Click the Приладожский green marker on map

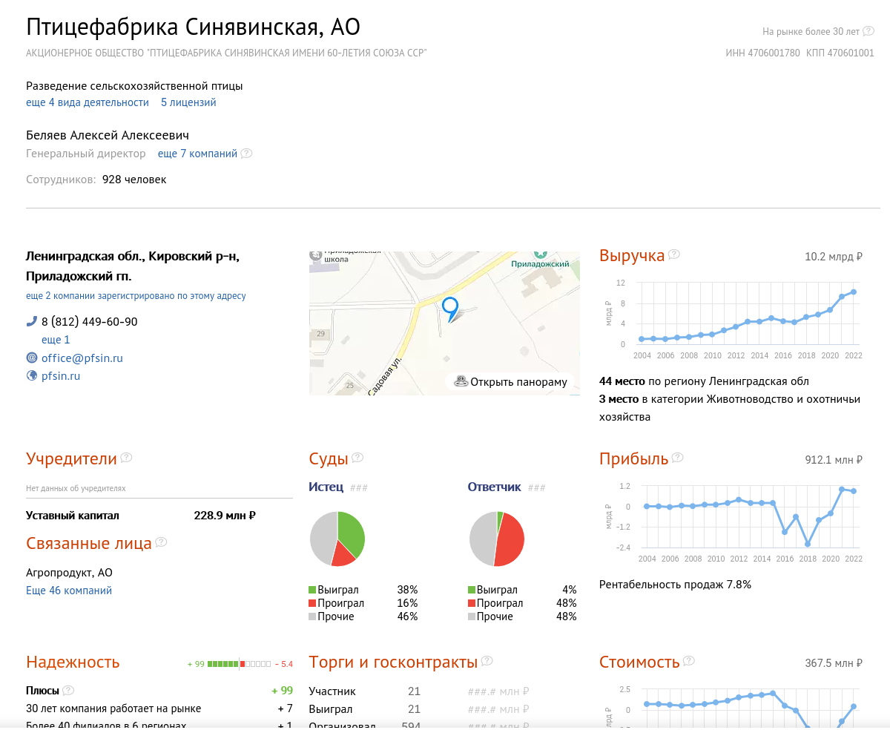[x=540, y=254]
